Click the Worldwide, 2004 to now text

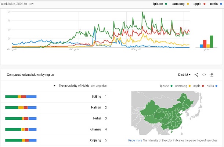(17, 4)
